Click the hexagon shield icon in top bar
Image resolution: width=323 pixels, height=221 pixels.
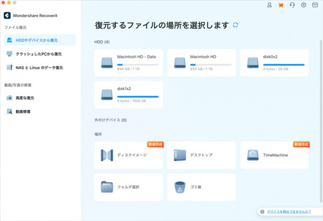coord(304,5)
